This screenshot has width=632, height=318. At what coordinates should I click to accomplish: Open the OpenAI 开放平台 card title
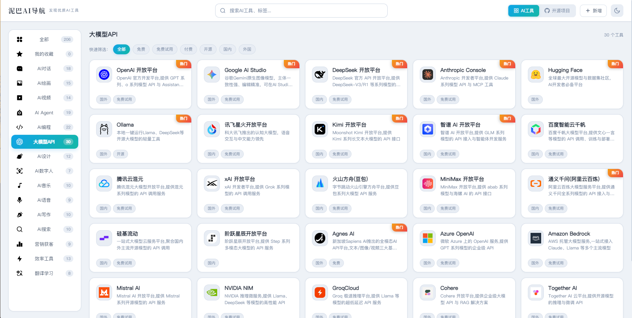coord(137,70)
